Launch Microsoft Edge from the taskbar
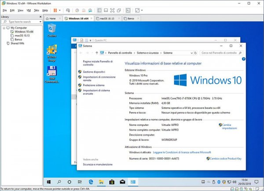 click(91, 182)
